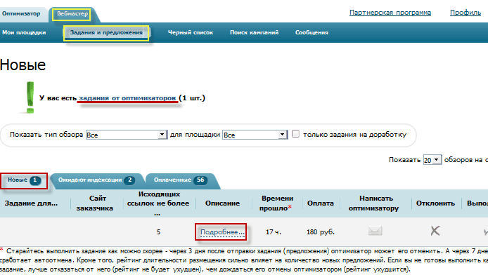Open 'Задания и предложения' menu item

tap(106, 32)
